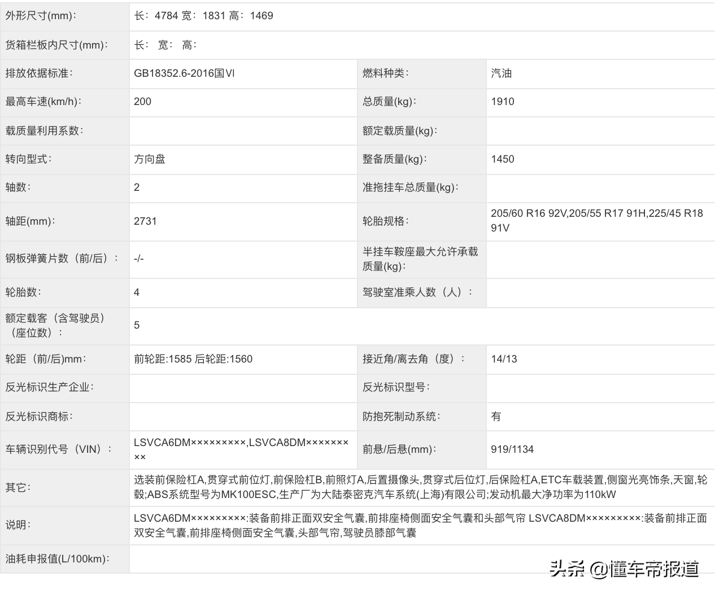Viewport: 715px width, 594px height.
Task: Select the 其它 label
Action: (x=18, y=488)
